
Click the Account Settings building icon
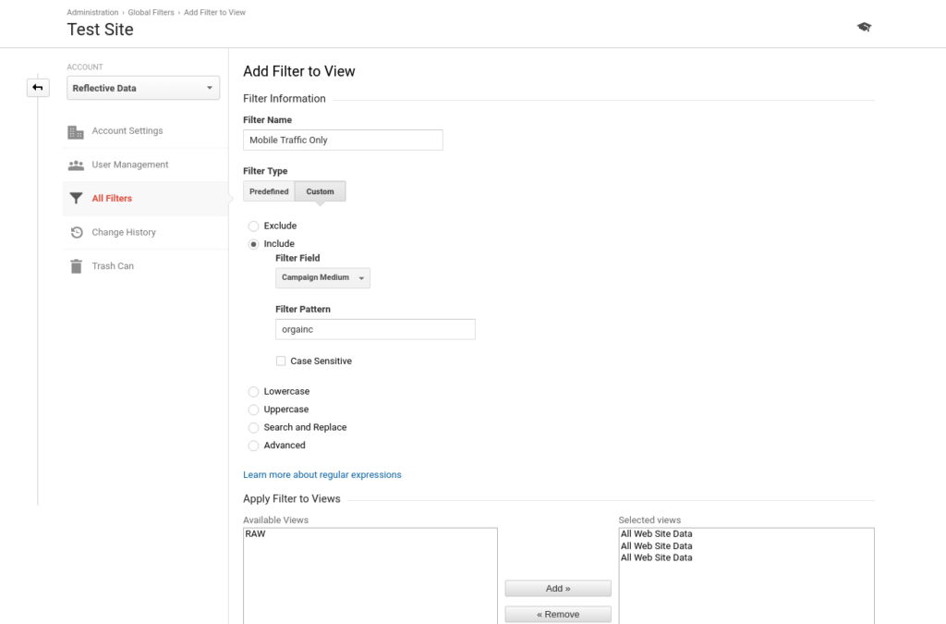pos(76,131)
